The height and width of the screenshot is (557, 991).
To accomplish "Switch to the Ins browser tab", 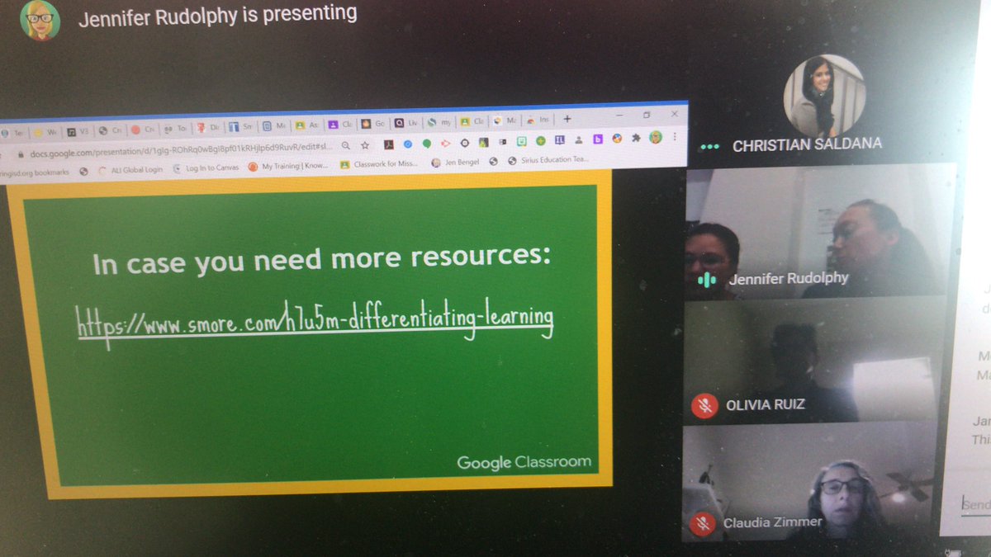I will (x=539, y=120).
